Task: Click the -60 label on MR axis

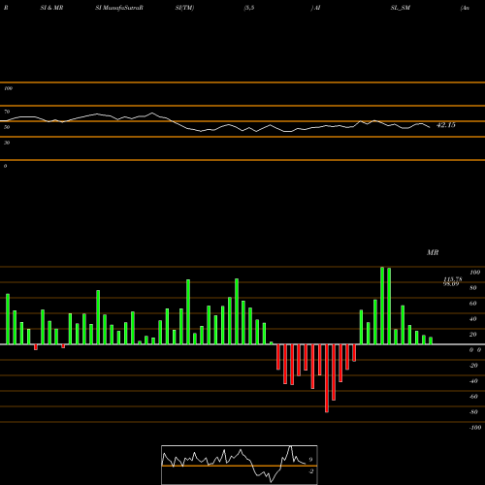Action: click(473, 397)
